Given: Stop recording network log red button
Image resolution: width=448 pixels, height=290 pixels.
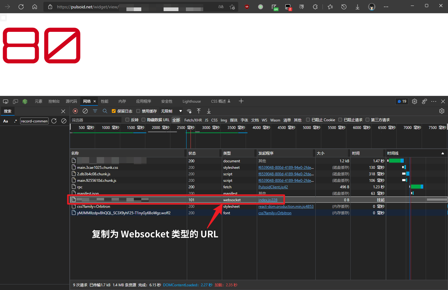Looking at the screenshot, I should (x=75, y=111).
